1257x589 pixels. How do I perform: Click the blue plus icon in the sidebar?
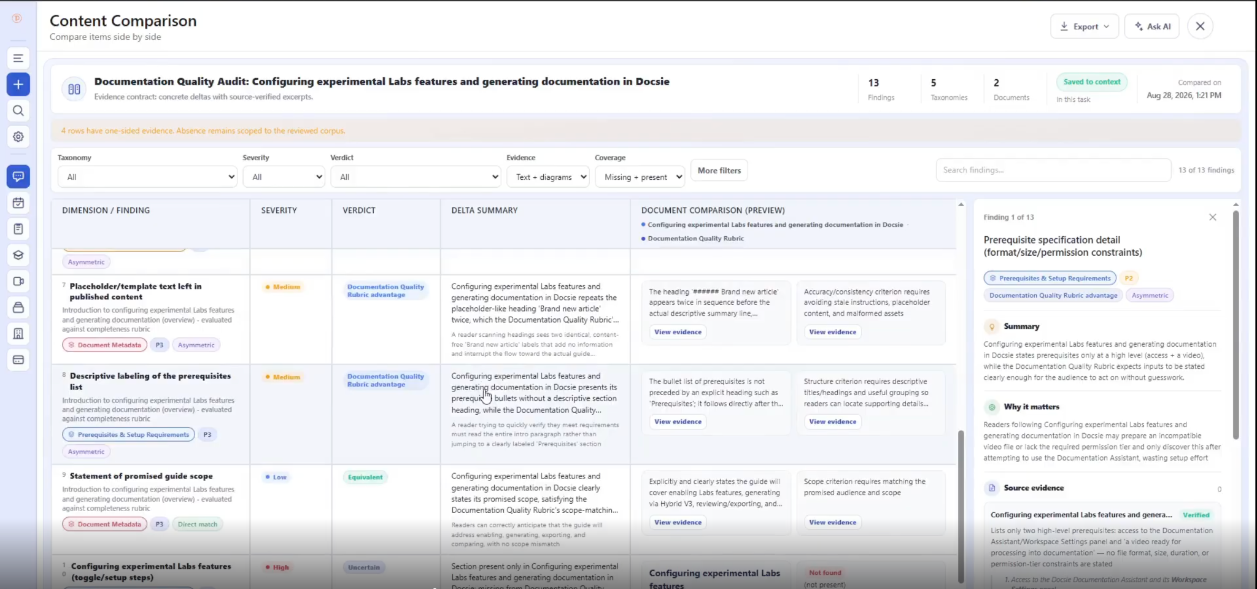point(18,85)
